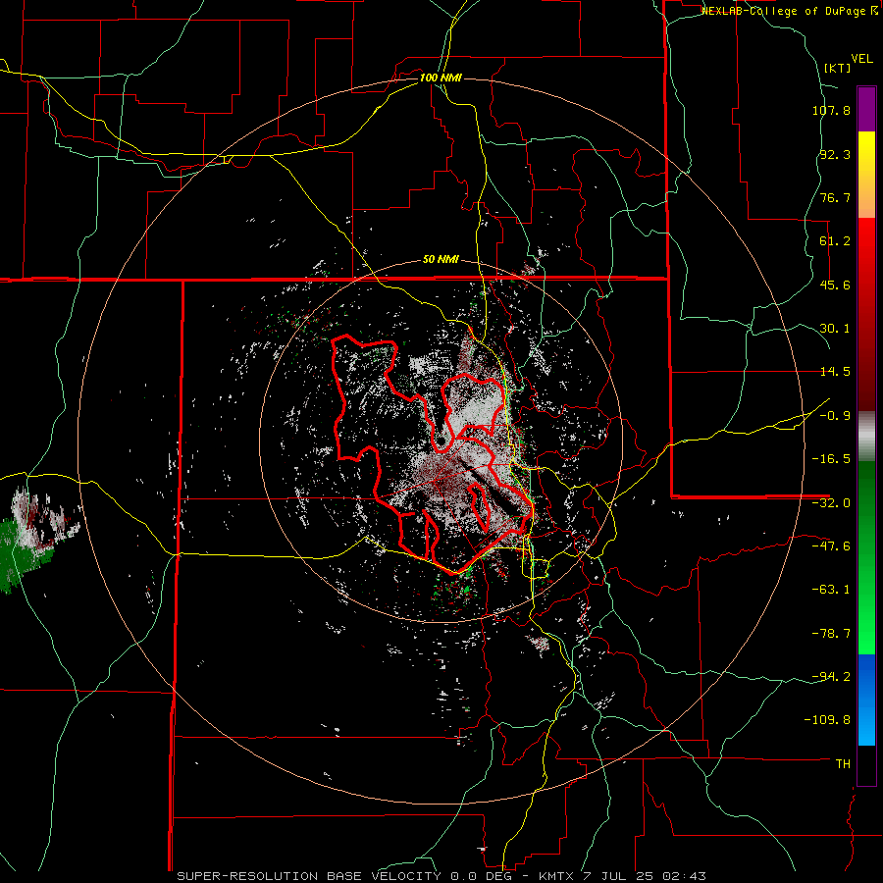Image resolution: width=883 pixels, height=883 pixels.
Task: Click the TH threshold label
Action: pos(843,764)
